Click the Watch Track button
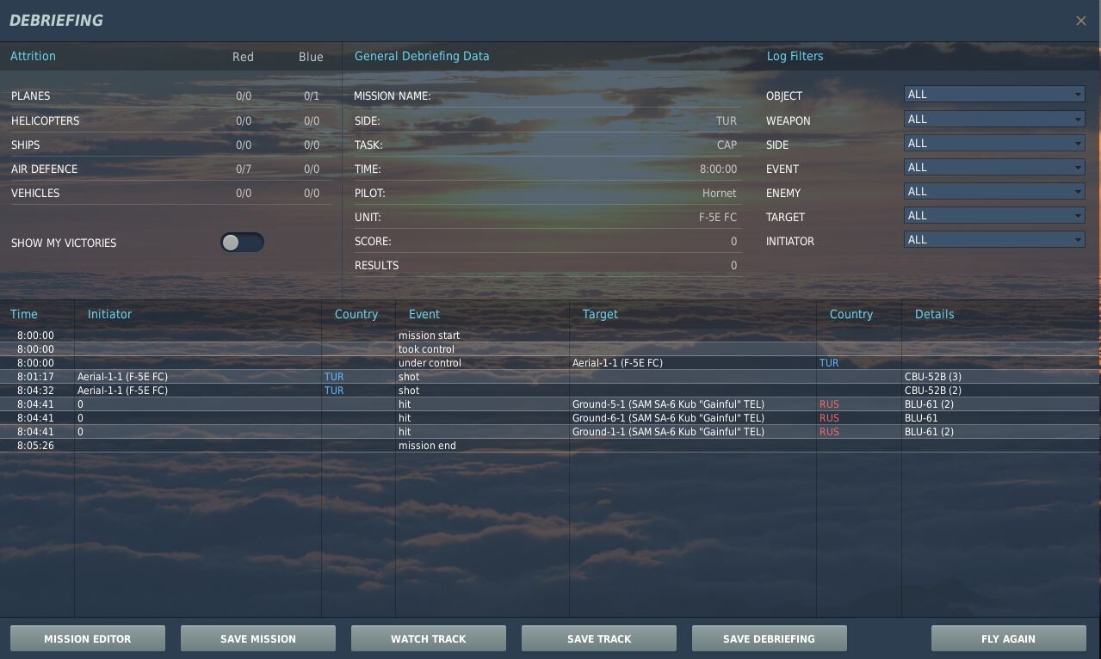Image resolution: width=1101 pixels, height=659 pixels. tap(429, 638)
